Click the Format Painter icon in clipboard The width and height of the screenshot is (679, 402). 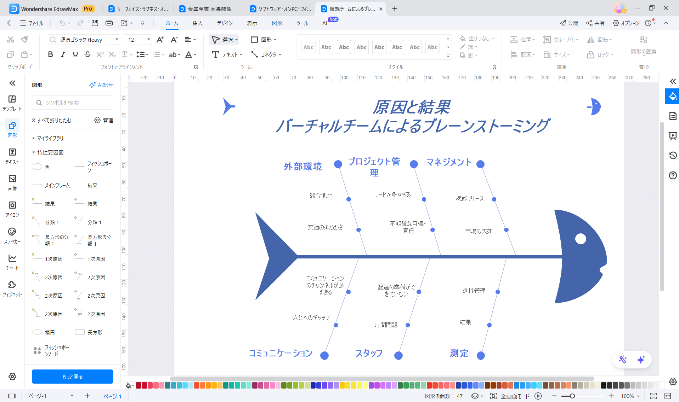(x=24, y=39)
